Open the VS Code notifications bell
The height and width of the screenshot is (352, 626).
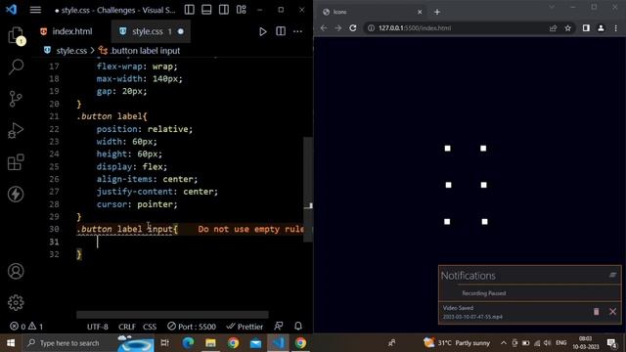point(298,326)
